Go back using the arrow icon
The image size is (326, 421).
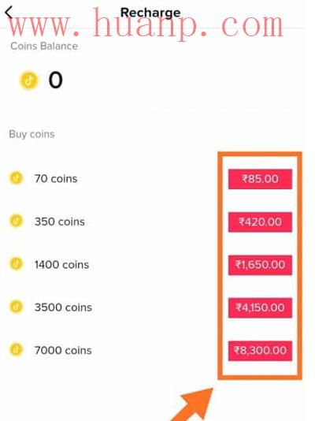point(9,13)
